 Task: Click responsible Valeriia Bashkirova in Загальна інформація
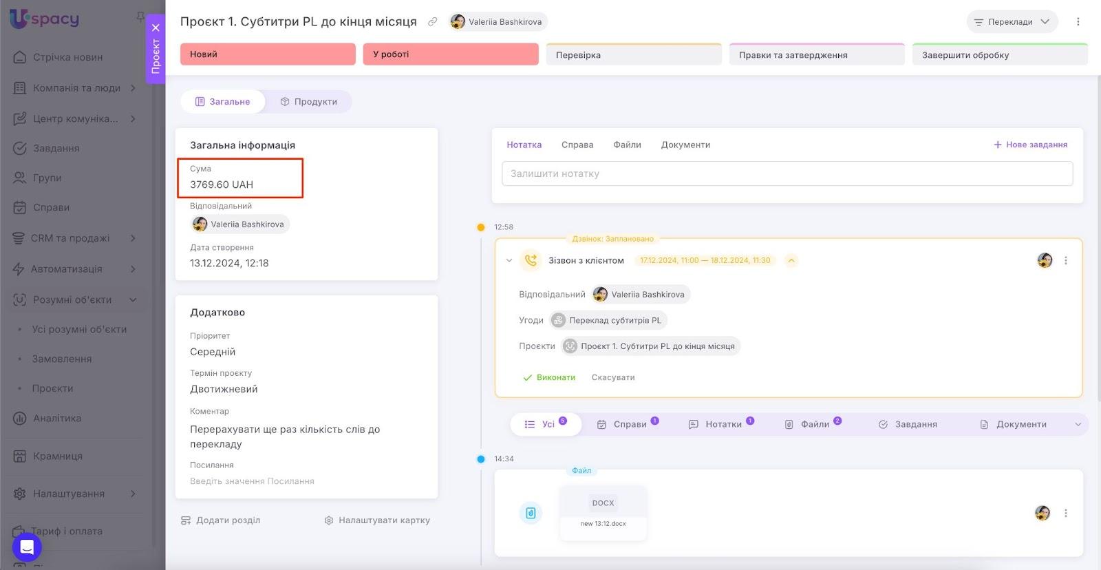tap(240, 224)
